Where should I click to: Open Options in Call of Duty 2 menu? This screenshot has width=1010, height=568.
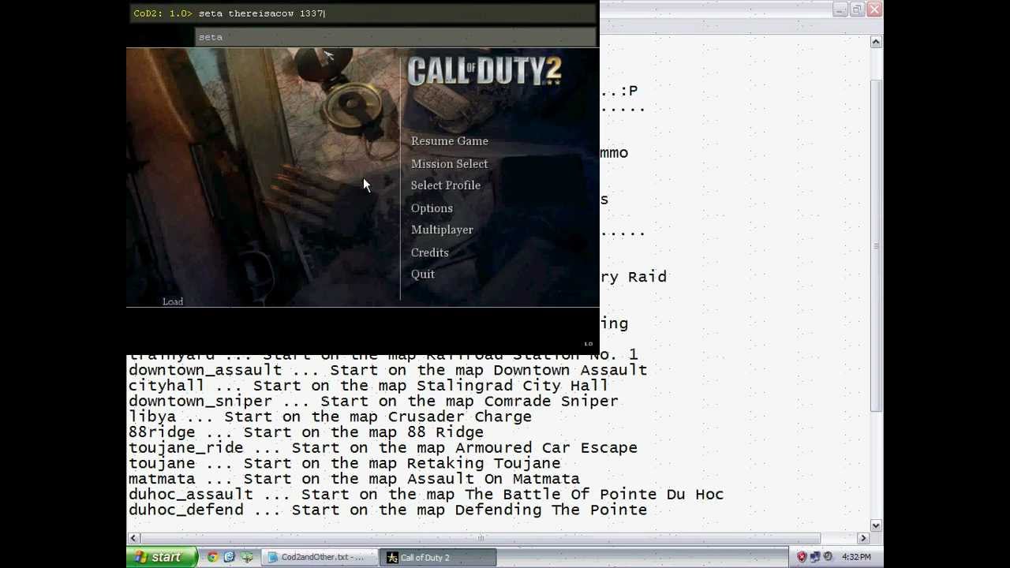tap(432, 208)
